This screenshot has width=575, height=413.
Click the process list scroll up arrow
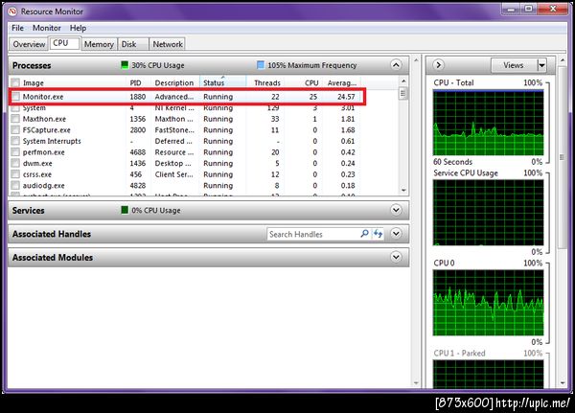pos(403,80)
